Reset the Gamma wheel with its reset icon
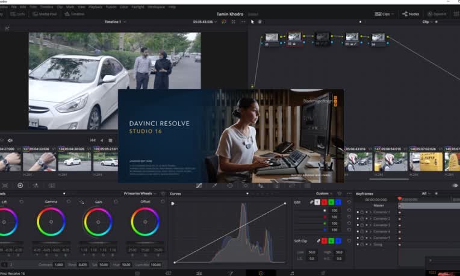460x276 pixels. click(x=69, y=201)
